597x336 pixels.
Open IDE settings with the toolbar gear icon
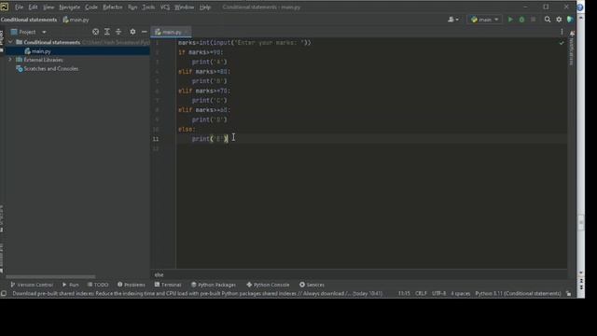click(x=559, y=20)
